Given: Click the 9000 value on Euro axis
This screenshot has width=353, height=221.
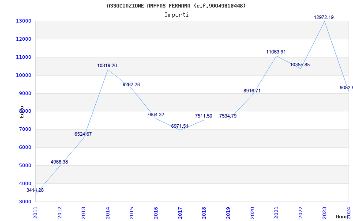Looking at the screenshot, I should (25, 93).
